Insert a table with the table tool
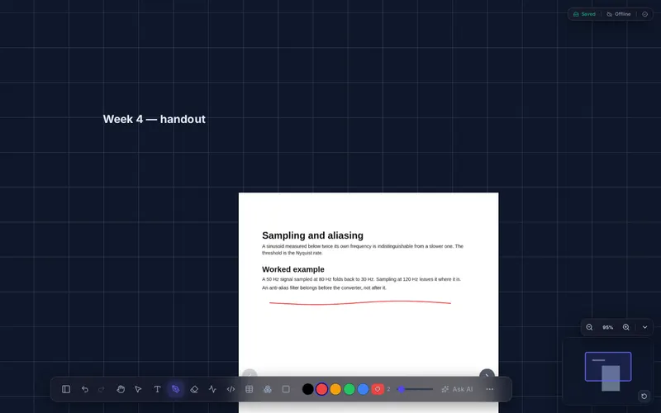This screenshot has width=661, height=413. [250, 389]
